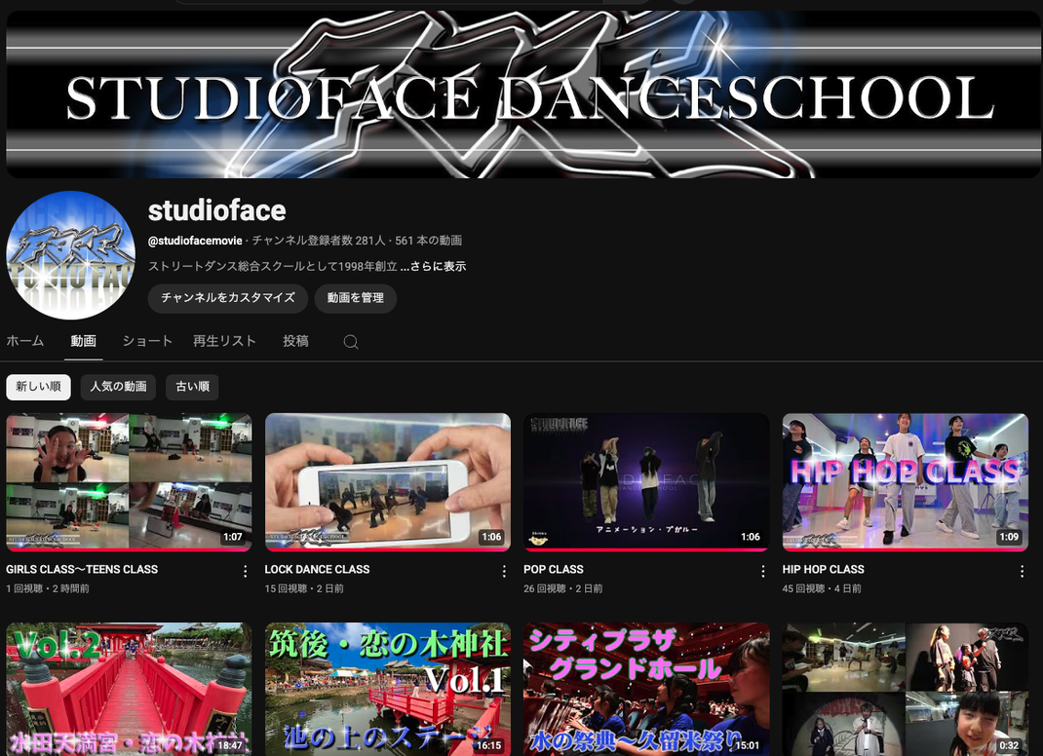Open the 投稿 tab
1043x756 pixels.
click(295, 341)
